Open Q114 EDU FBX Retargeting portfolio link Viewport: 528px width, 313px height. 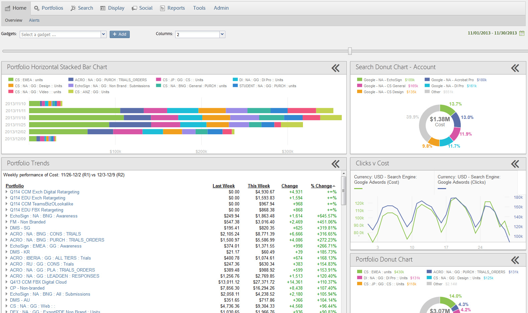36,210
